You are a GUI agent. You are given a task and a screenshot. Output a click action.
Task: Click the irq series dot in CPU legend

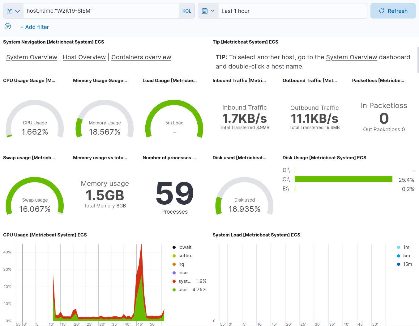[x=174, y=264]
